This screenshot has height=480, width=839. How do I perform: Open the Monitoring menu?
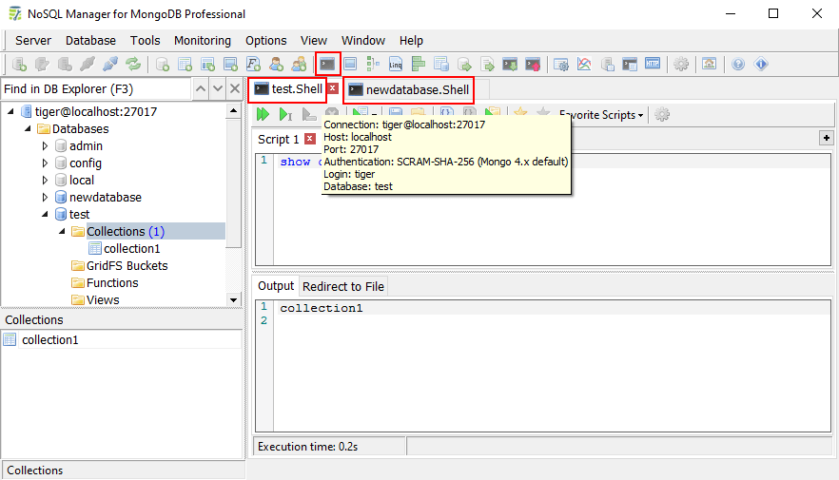[x=203, y=41]
